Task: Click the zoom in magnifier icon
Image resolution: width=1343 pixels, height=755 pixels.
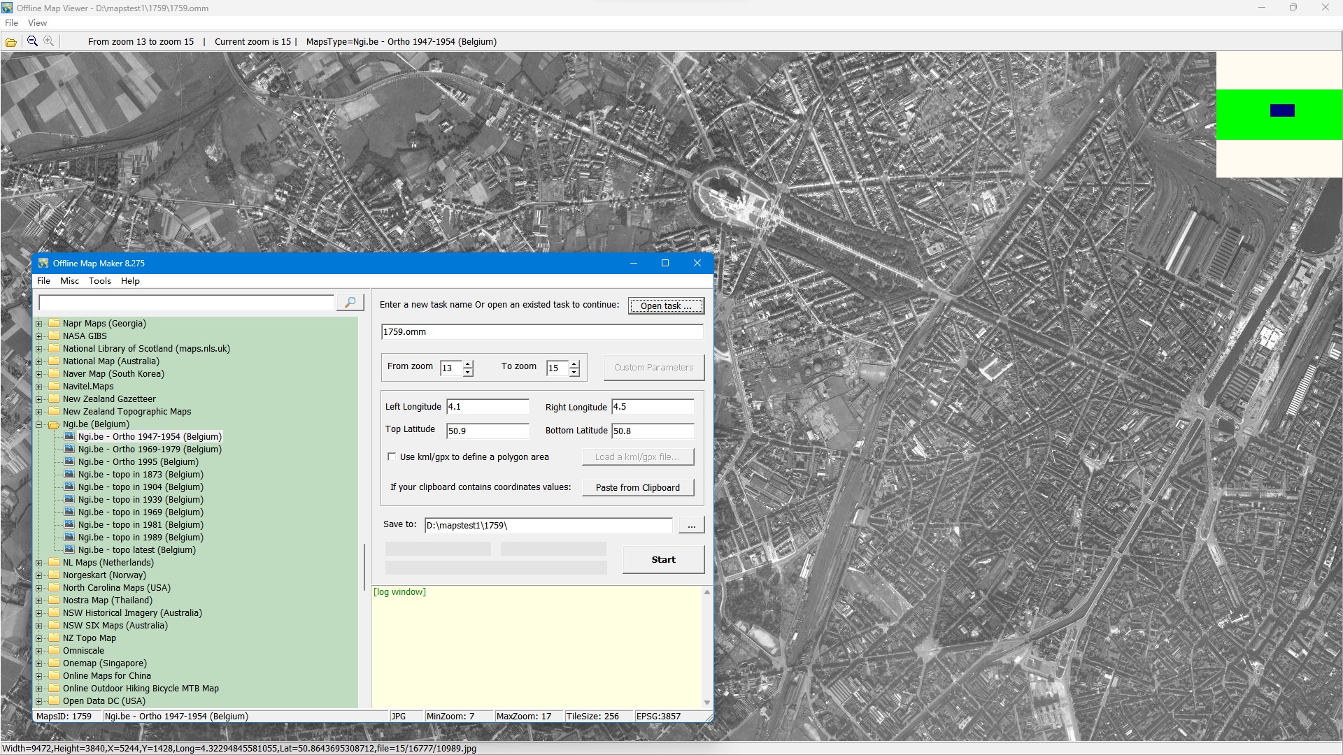Action: pos(49,41)
